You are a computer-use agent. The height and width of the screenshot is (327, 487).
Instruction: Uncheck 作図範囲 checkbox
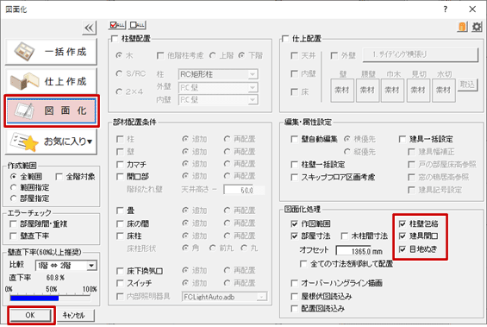(294, 223)
